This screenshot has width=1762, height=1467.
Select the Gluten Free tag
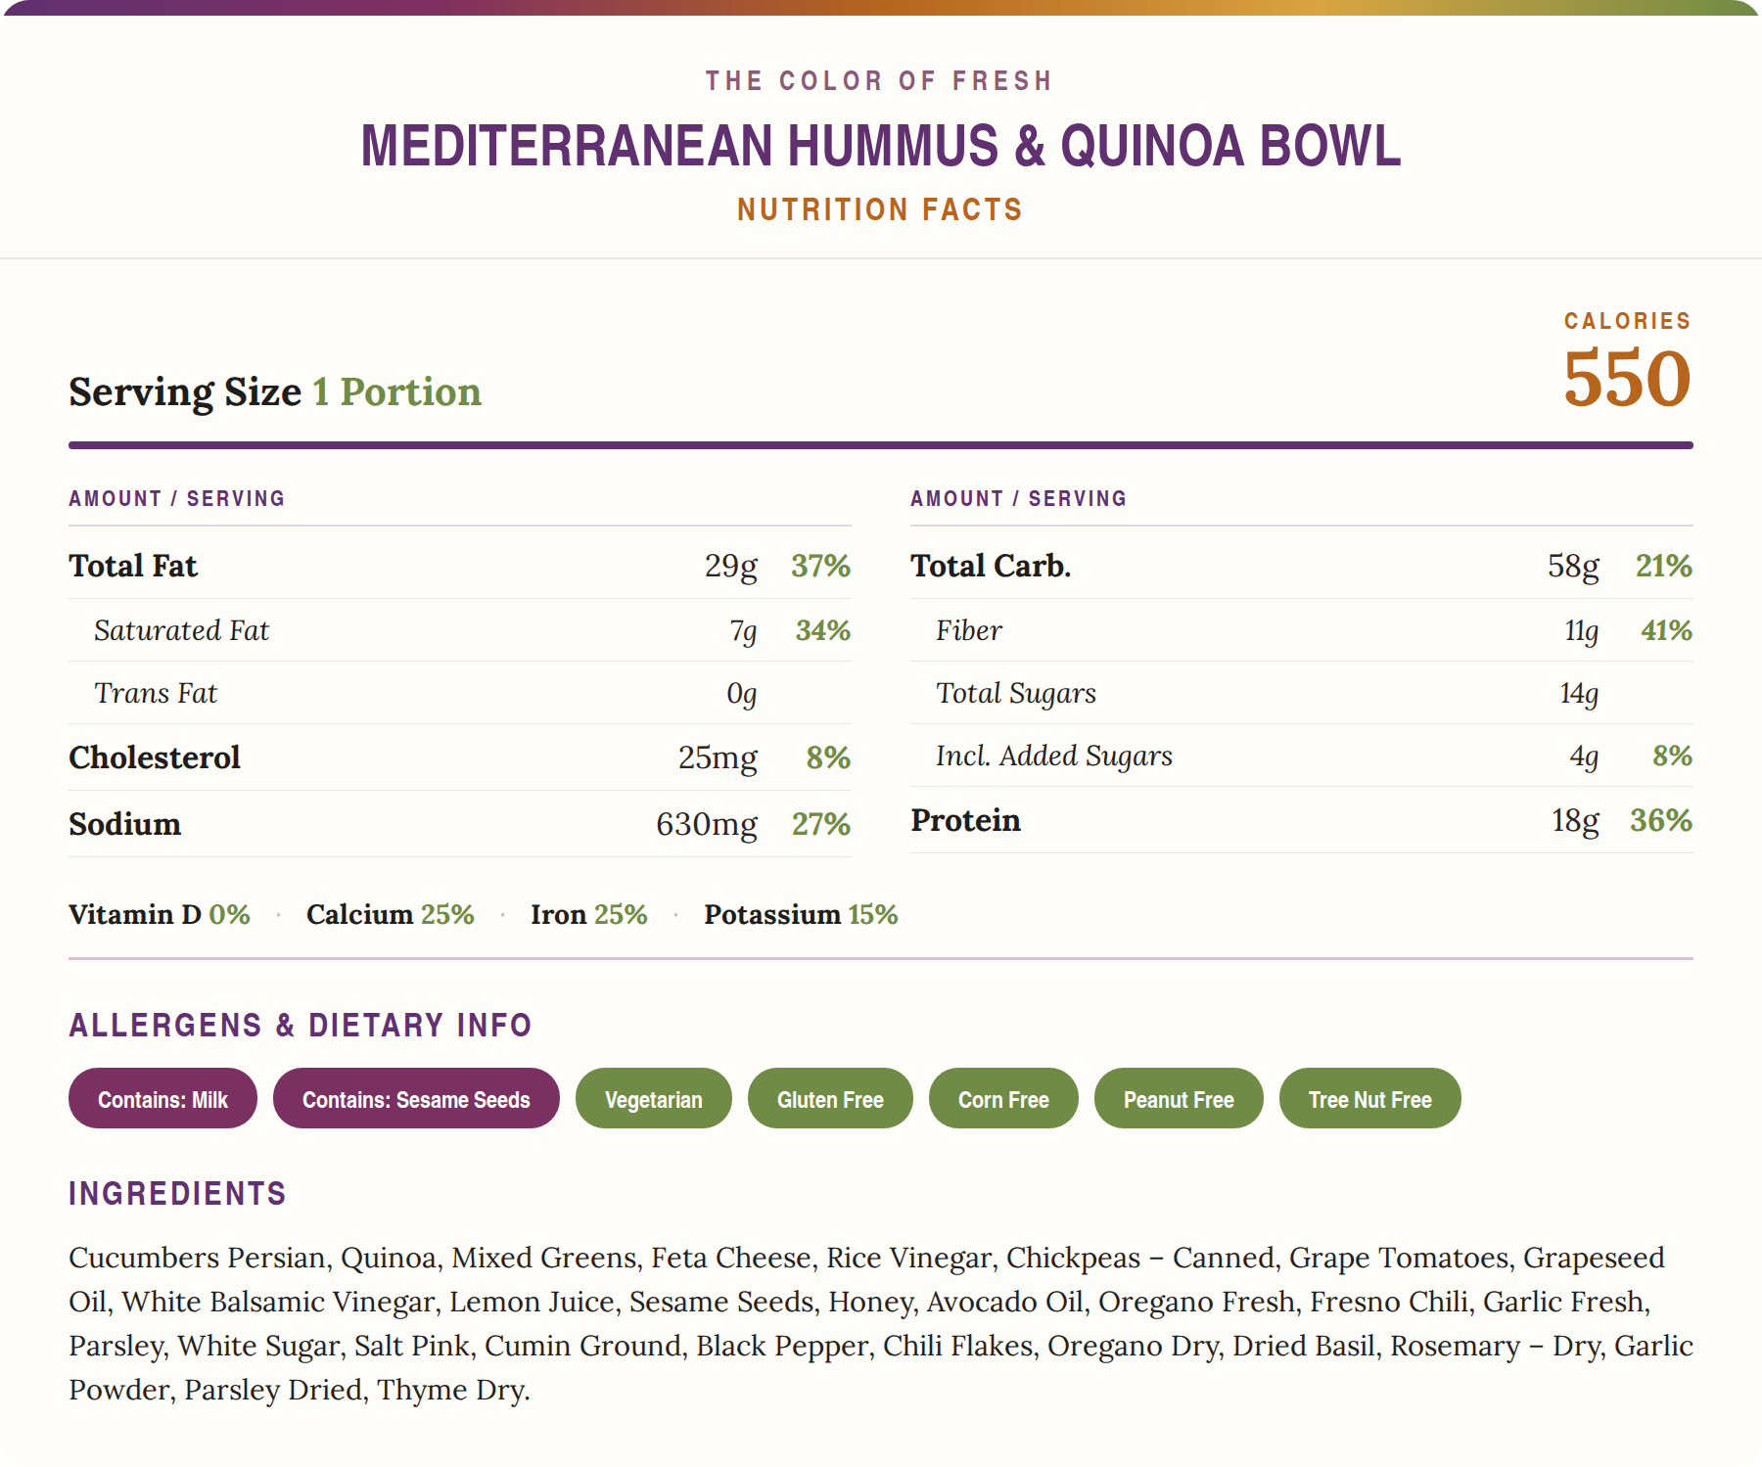coord(830,1098)
